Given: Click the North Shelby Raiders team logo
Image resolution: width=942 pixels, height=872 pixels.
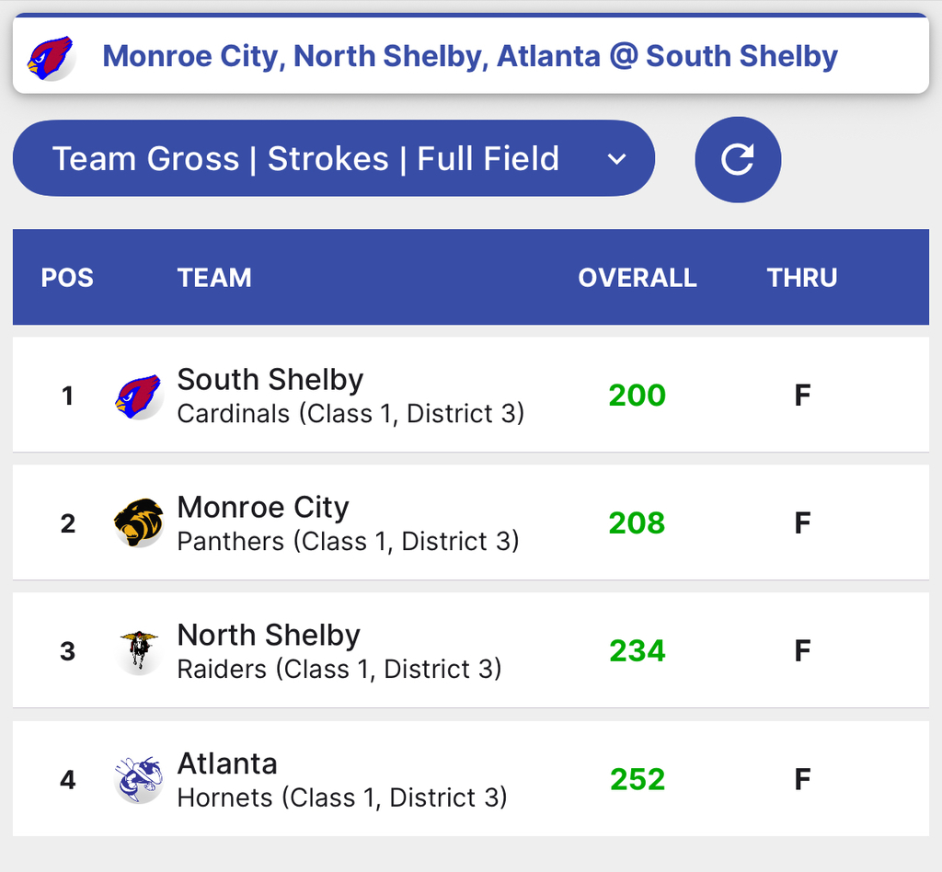Looking at the screenshot, I should 139,651.
